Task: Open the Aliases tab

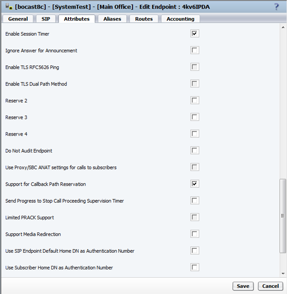Action: click(112, 19)
